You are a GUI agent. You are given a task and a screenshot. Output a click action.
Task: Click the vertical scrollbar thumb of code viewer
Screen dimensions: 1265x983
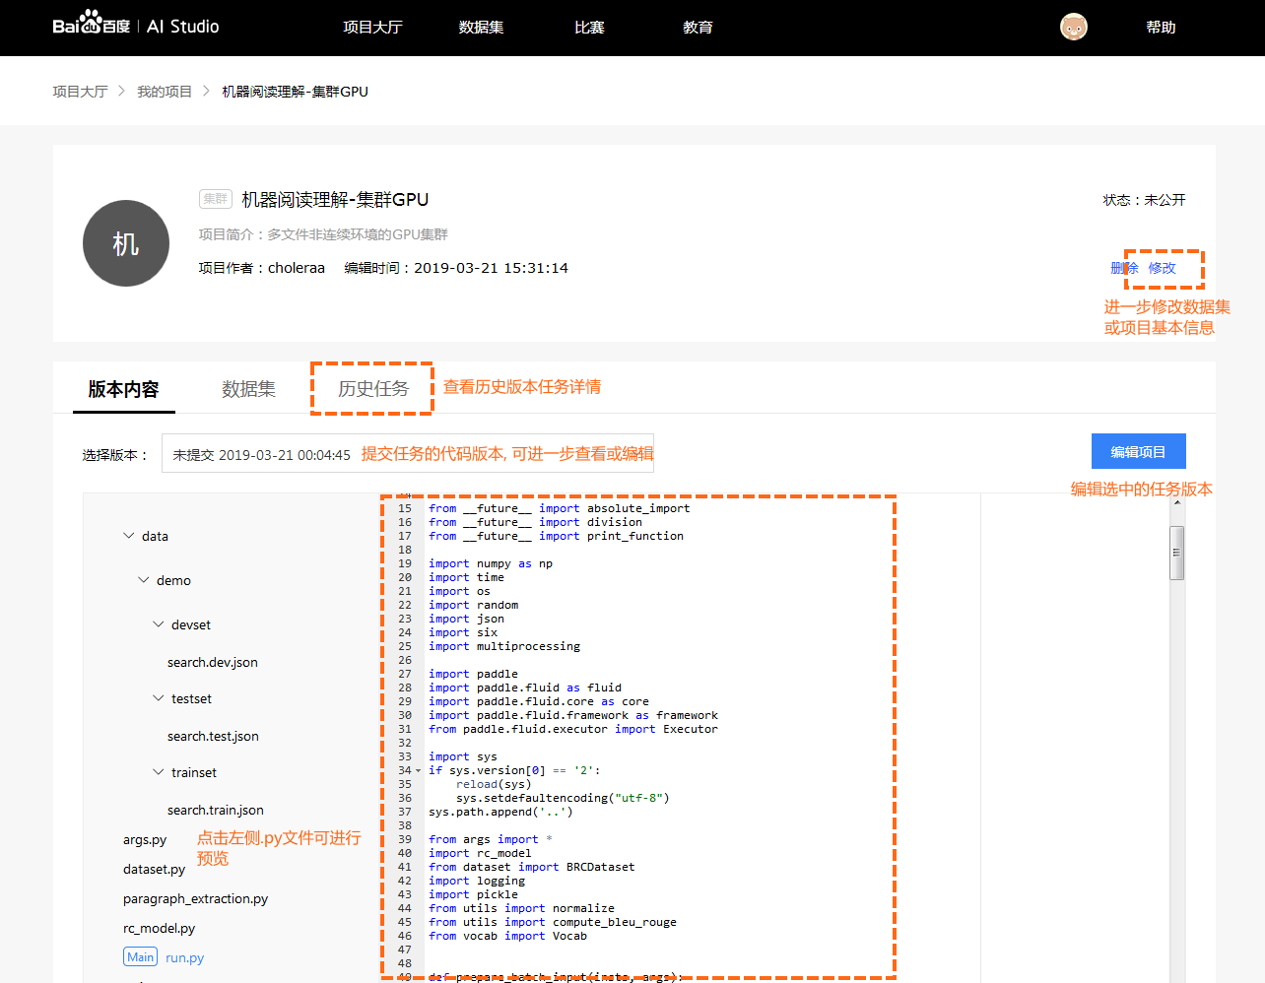(x=1176, y=553)
